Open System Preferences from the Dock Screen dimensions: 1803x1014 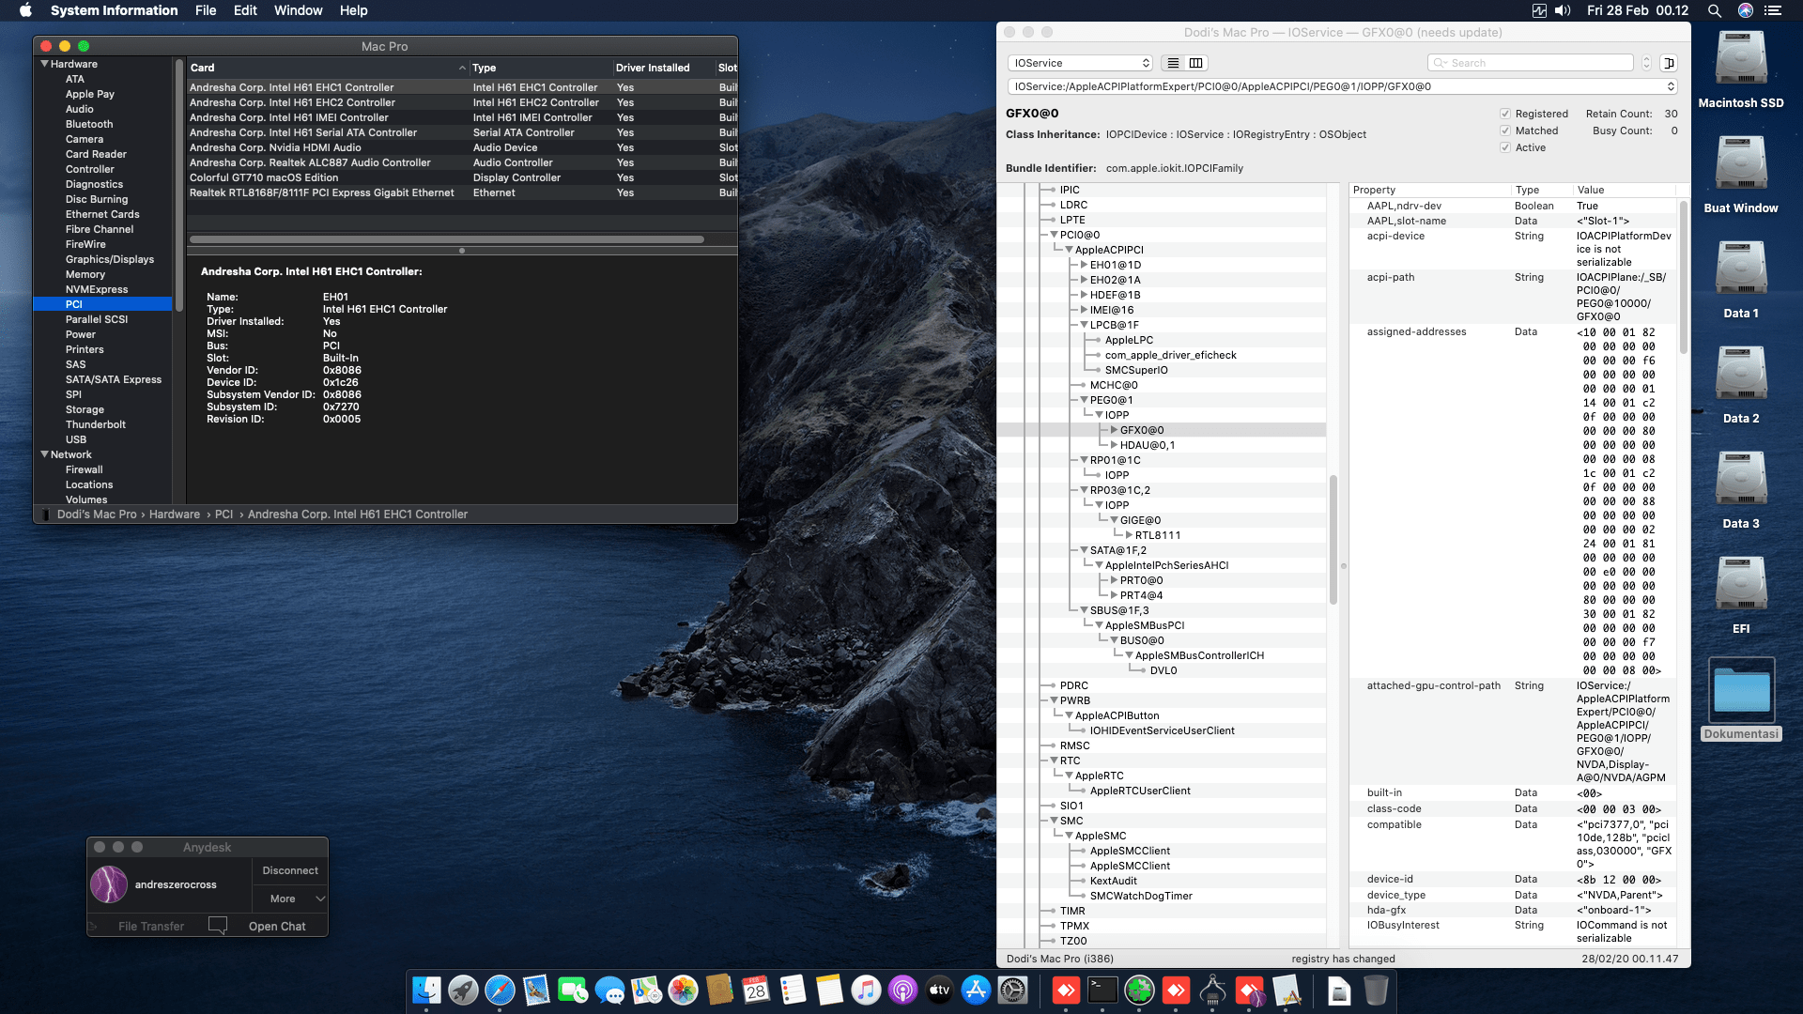point(1012,990)
